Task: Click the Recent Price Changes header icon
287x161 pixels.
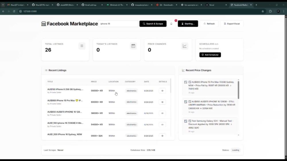Action: coord(183,70)
